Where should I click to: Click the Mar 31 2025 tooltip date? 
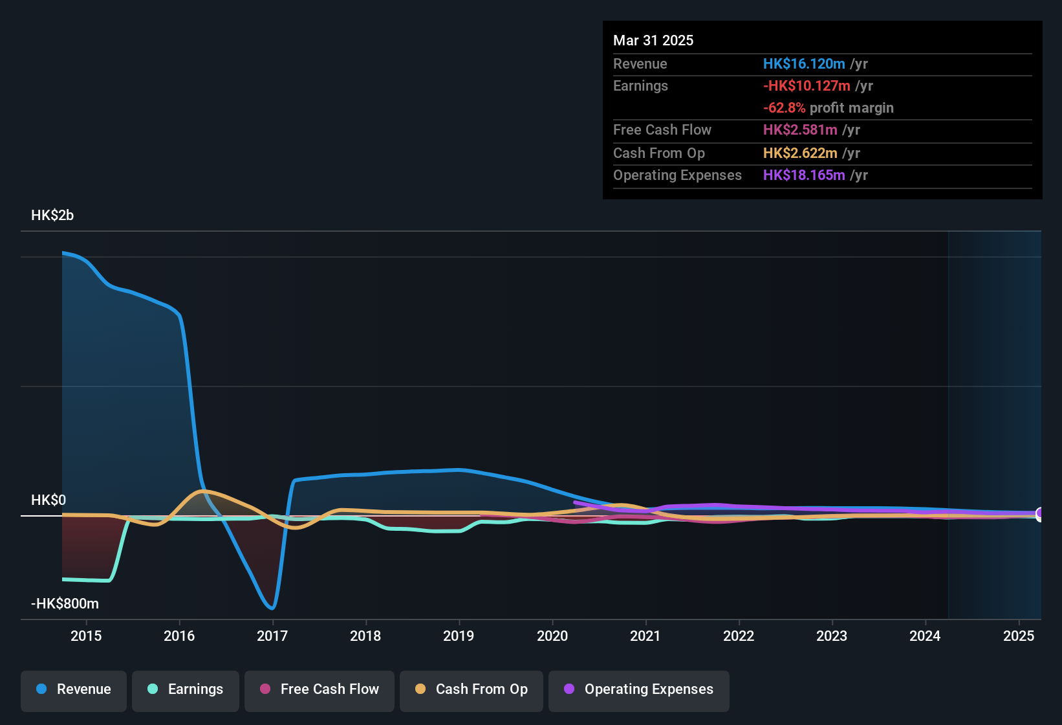coord(653,41)
